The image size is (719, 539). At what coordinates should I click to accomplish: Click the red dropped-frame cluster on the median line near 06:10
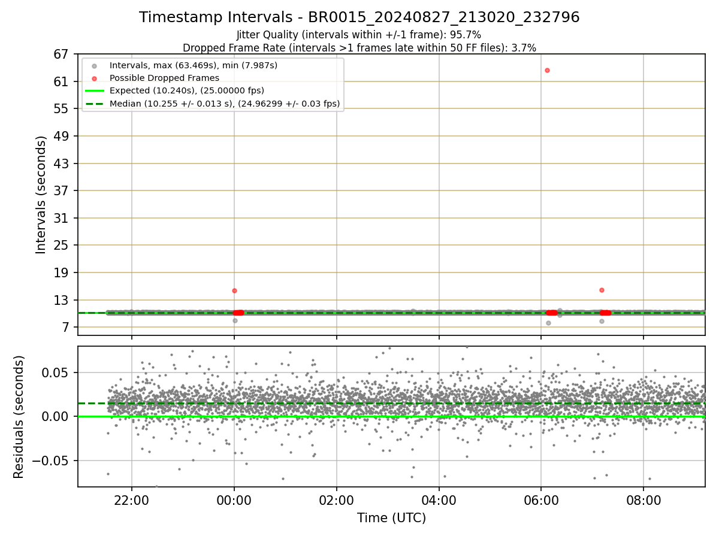click(551, 313)
